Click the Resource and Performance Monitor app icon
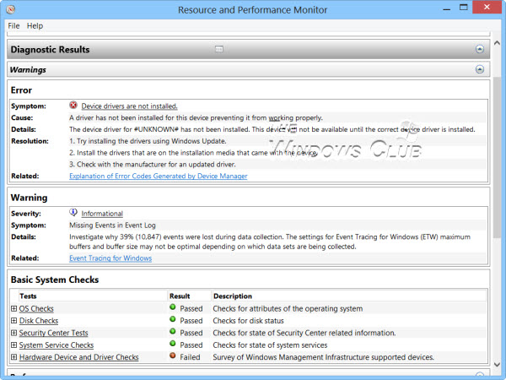The width and height of the screenshot is (506, 380). [10, 9]
